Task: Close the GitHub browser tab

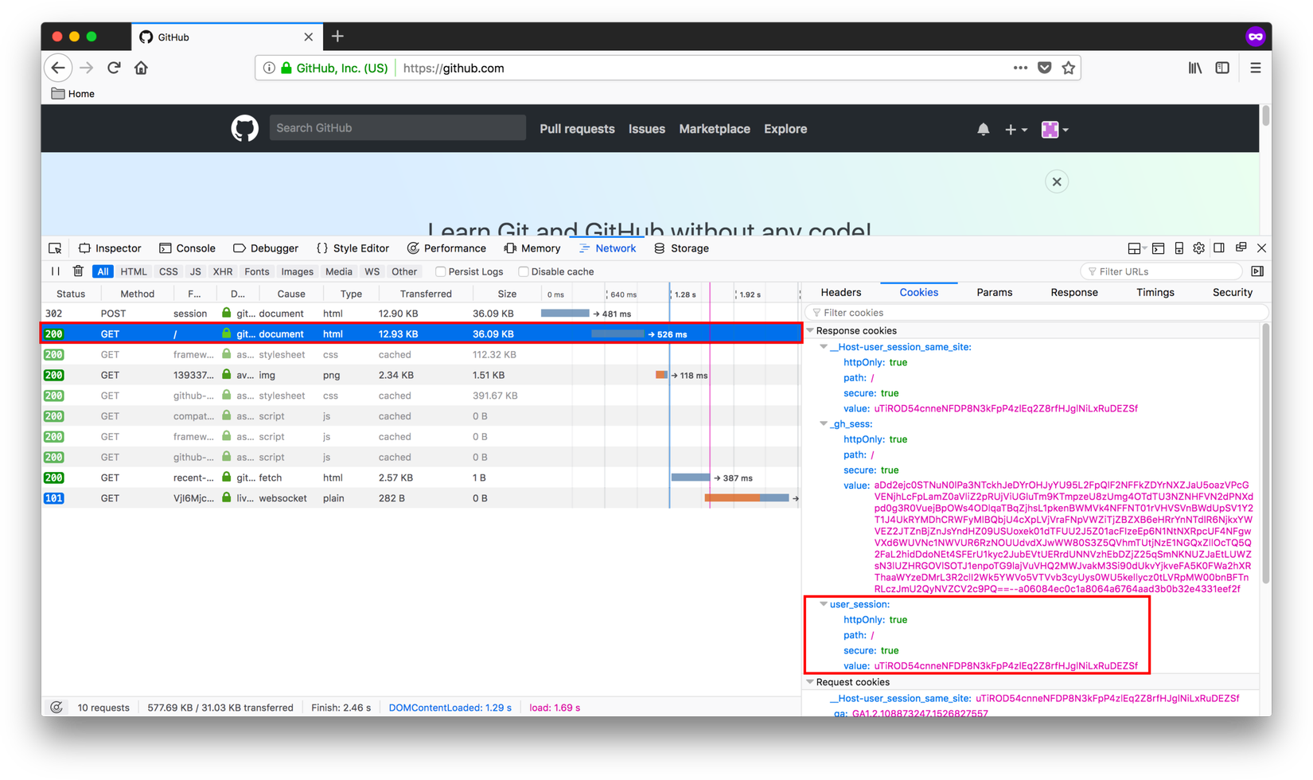Action: 309,37
